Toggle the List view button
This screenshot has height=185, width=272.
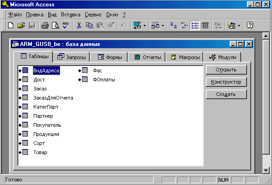click(x=195, y=25)
